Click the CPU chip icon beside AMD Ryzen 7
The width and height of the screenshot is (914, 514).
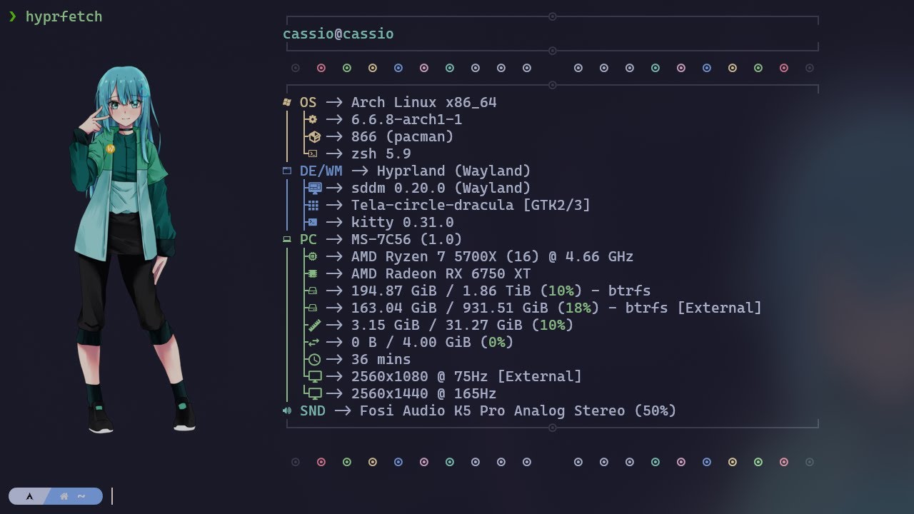tap(313, 256)
